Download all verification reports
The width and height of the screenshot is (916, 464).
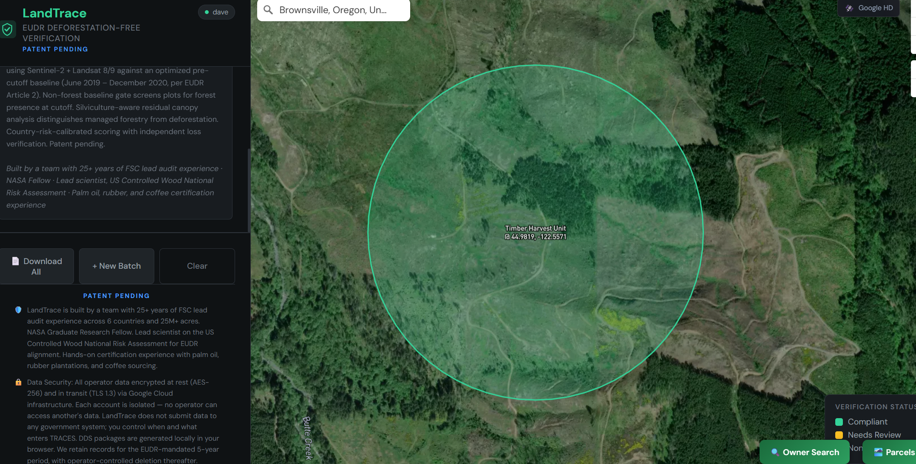37,266
